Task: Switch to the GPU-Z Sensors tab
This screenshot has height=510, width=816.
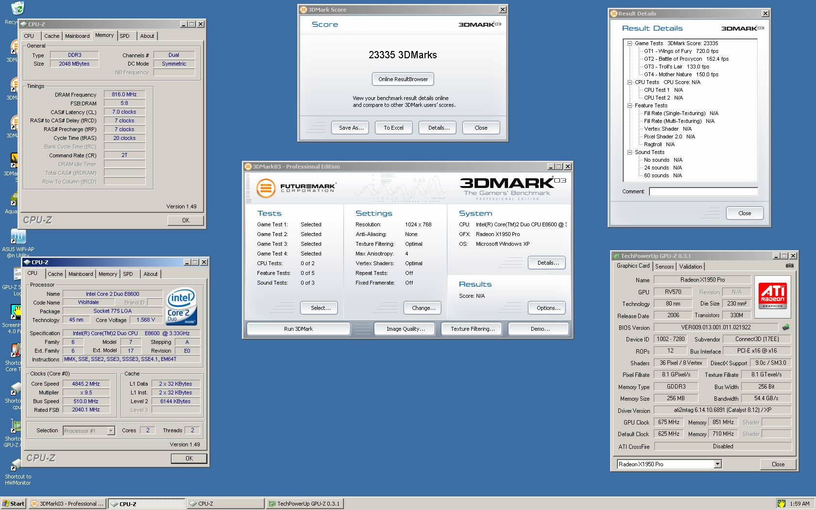Action: pos(664,267)
